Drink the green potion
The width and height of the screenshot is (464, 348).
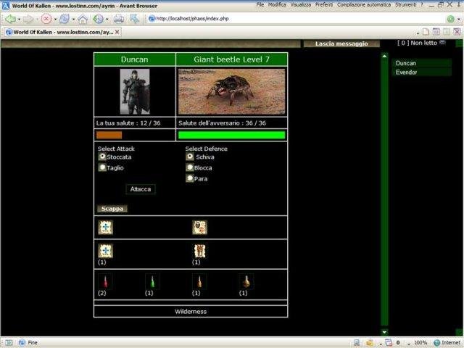(152, 281)
